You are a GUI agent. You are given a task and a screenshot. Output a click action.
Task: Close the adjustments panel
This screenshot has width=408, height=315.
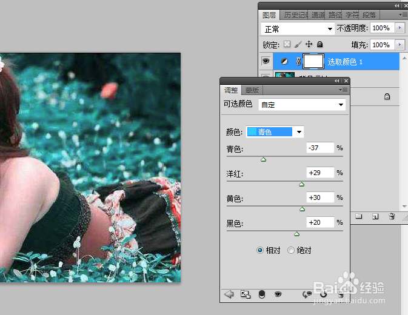(346, 81)
